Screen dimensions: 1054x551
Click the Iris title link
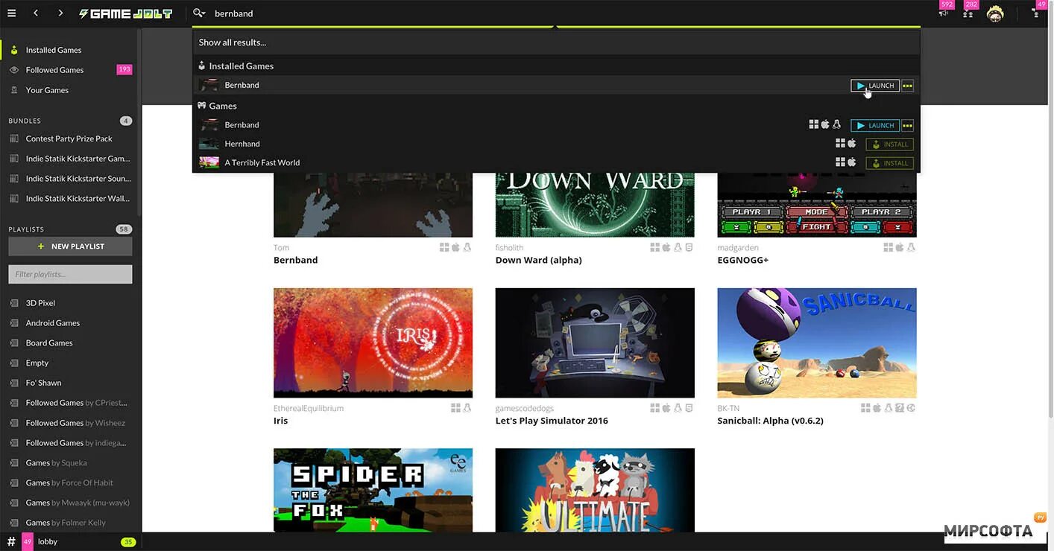click(280, 421)
